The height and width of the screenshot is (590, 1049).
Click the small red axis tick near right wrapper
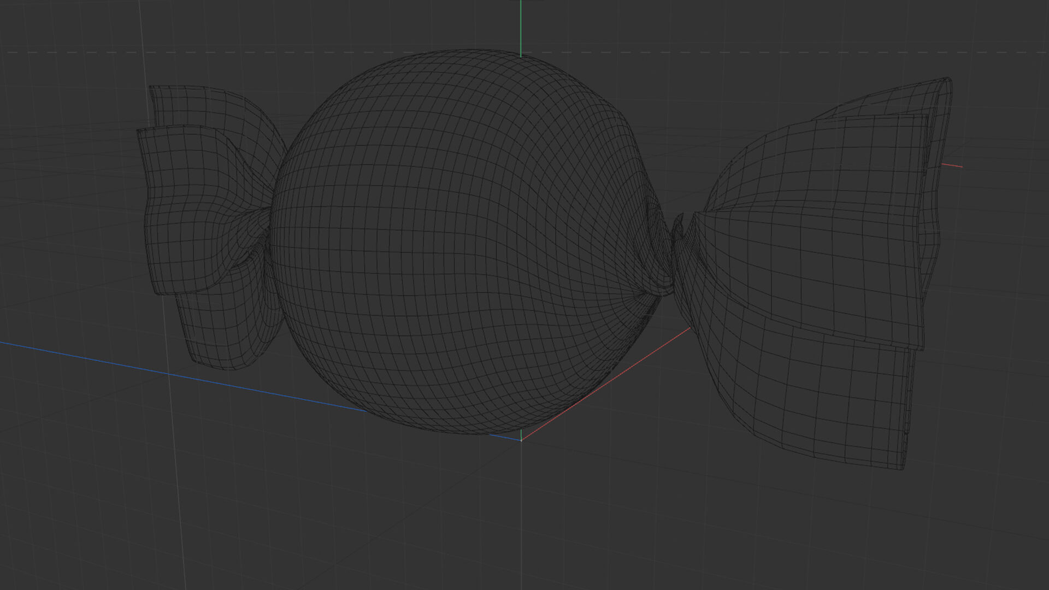coord(952,165)
